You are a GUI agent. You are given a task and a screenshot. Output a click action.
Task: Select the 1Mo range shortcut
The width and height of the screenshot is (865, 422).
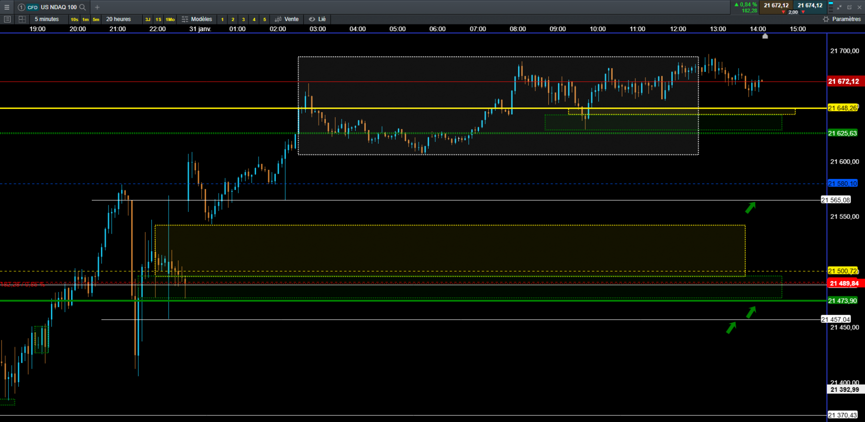[x=170, y=20]
